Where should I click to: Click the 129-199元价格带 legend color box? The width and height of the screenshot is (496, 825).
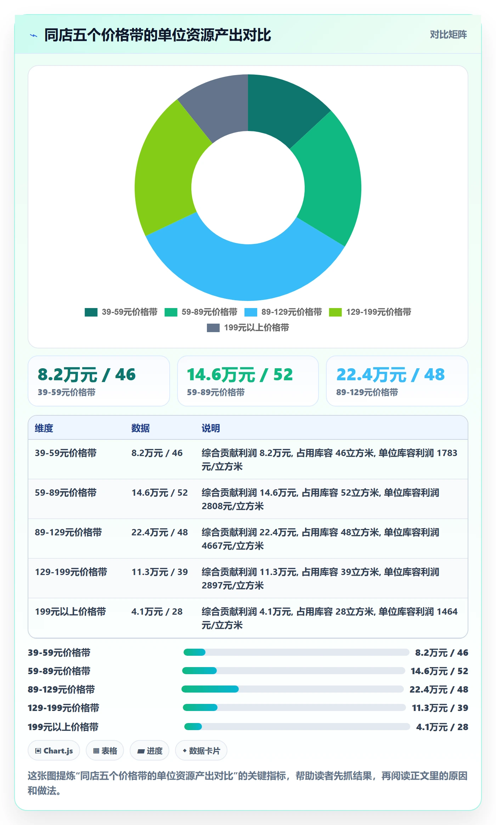[335, 312]
